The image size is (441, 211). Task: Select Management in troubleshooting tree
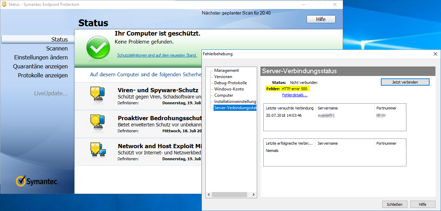(x=226, y=70)
